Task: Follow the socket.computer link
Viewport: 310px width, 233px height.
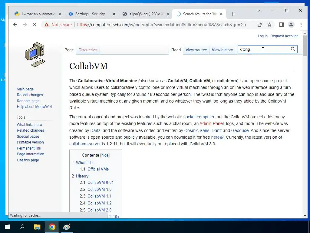Action: 199,117
